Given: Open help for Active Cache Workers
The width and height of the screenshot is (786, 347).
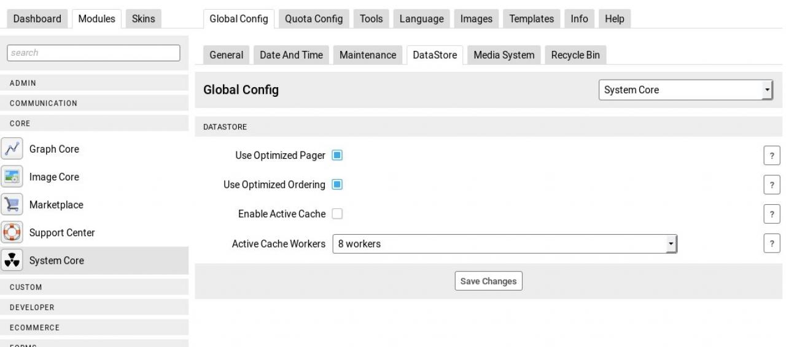Looking at the screenshot, I should (x=771, y=244).
